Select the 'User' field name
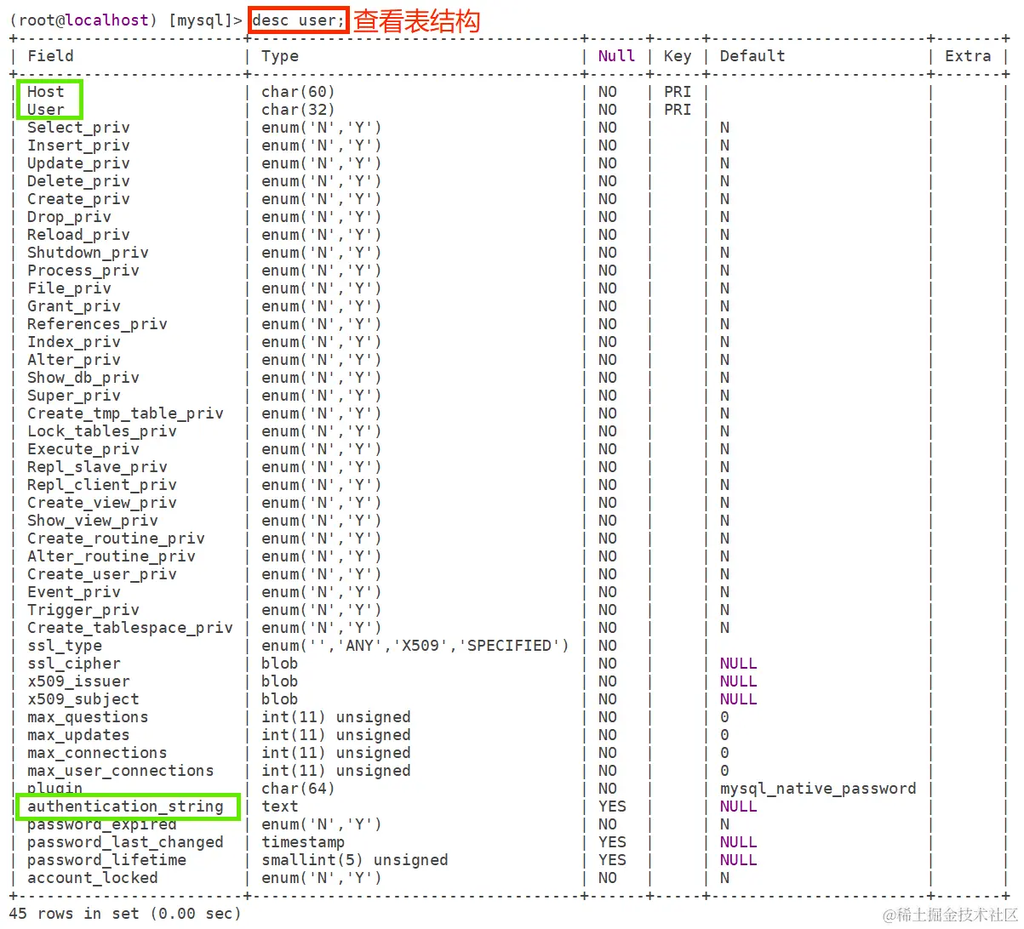1024x929 pixels. click(x=45, y=110)
